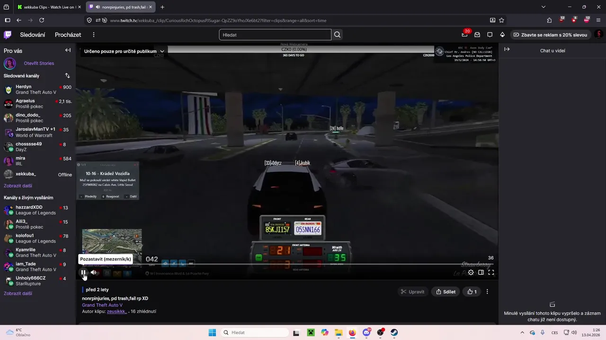This screenshot has width=606, height=340.
Task: Focus the Twitch Hledat search field
Action: (x=275, y=34)
